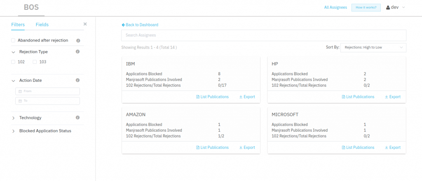The height and width of the screenshot is (181, 422).
Task: Click download icon of MICROSOFT Export
Action: pos(387,147)
